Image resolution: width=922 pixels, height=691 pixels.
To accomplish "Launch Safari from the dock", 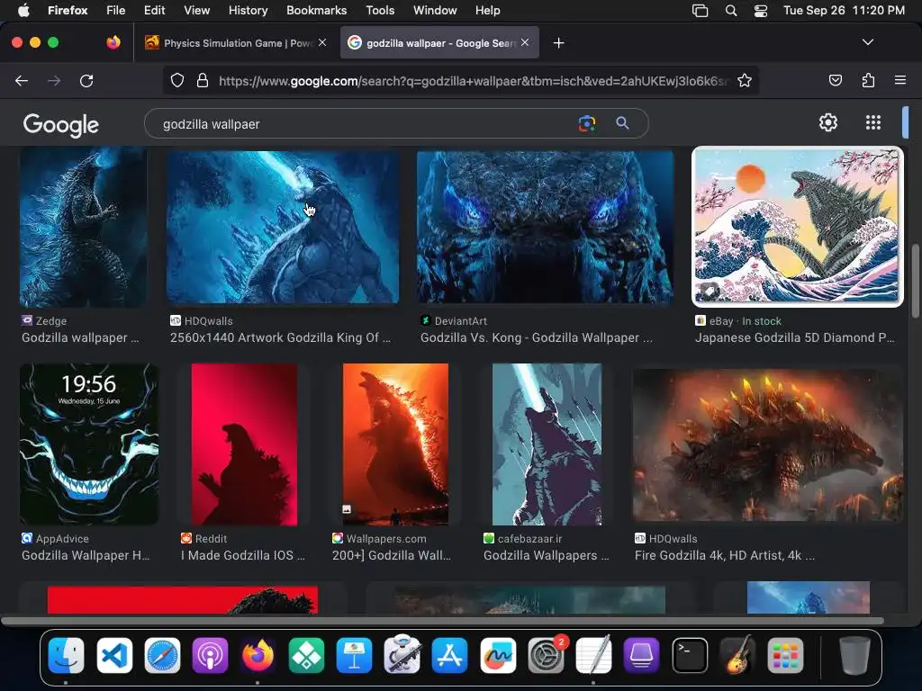I will (162, 656).
